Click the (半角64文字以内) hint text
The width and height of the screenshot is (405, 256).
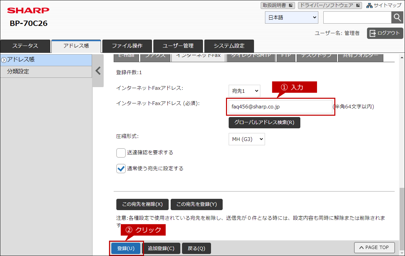coord(353,107)
